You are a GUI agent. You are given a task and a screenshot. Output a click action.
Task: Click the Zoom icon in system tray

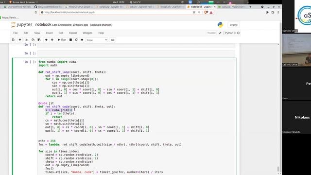(190, 2)
